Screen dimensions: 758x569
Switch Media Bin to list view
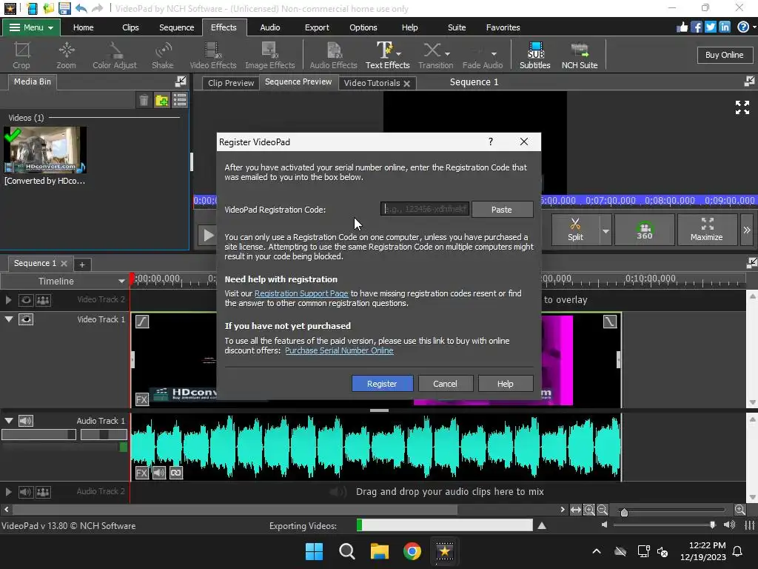click(x=180, y=100)
